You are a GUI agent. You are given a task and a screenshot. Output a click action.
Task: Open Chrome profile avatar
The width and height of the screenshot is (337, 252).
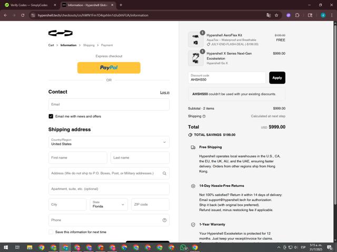click(x=323, y=15)
